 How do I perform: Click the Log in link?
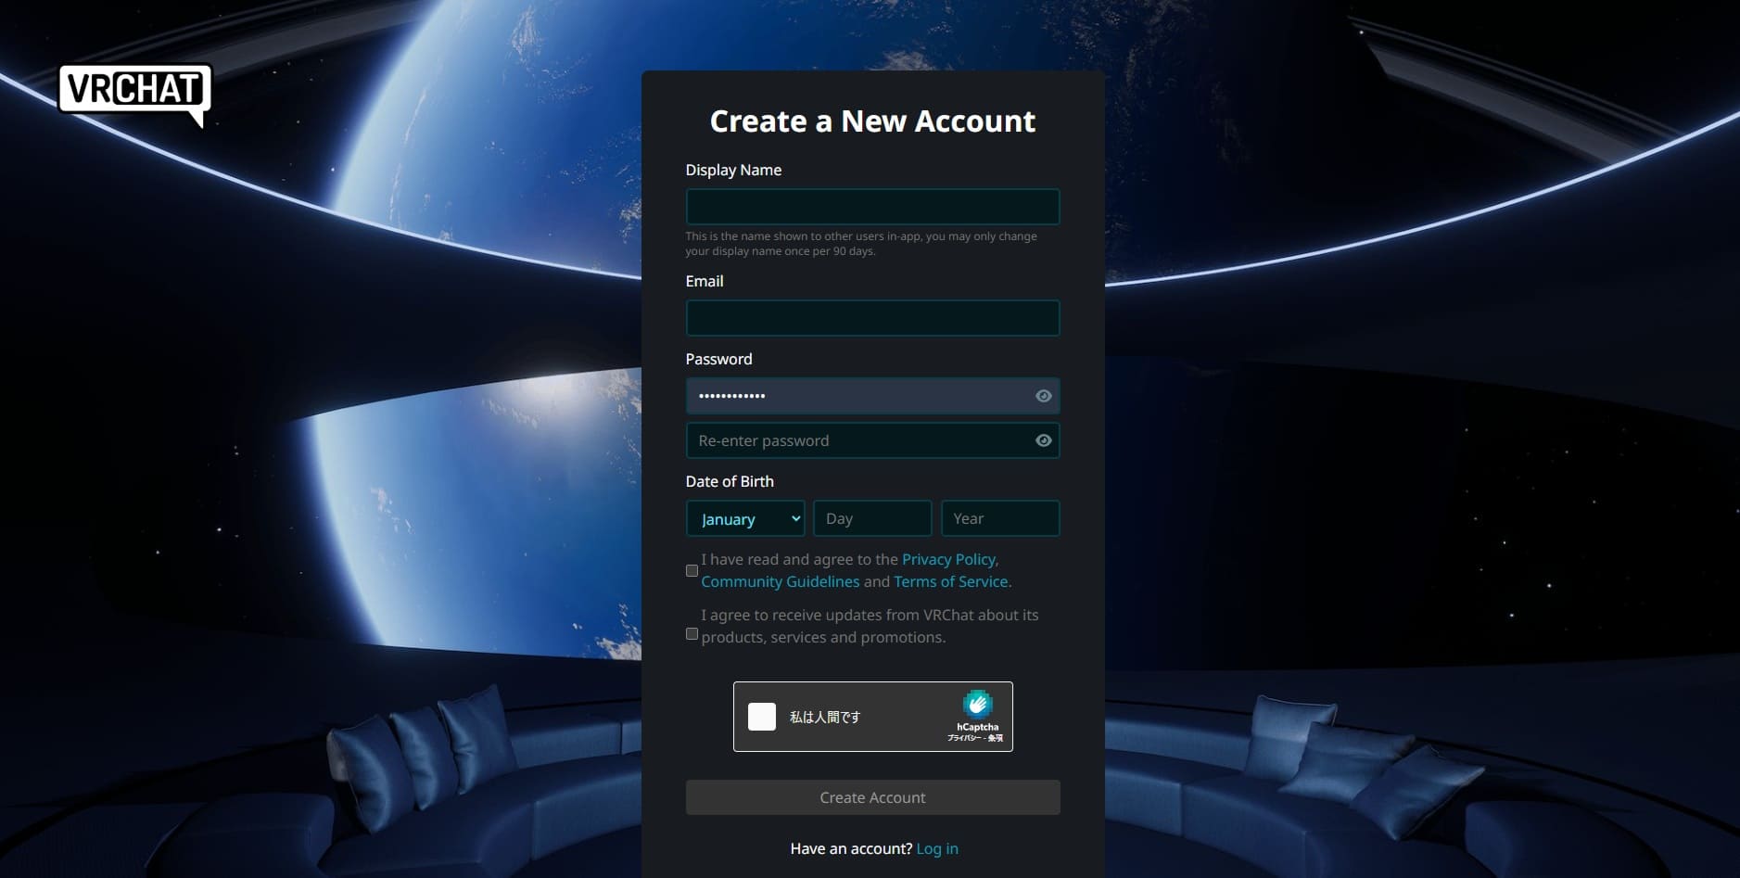click(937, 848)
